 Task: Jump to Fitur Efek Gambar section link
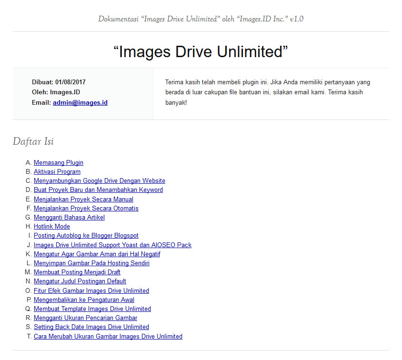(91, 290)
